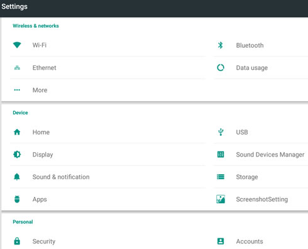This screenshot has width=308, height=249.
Task: Click the bell icon for notifications
Action: (x=17, y=177)
